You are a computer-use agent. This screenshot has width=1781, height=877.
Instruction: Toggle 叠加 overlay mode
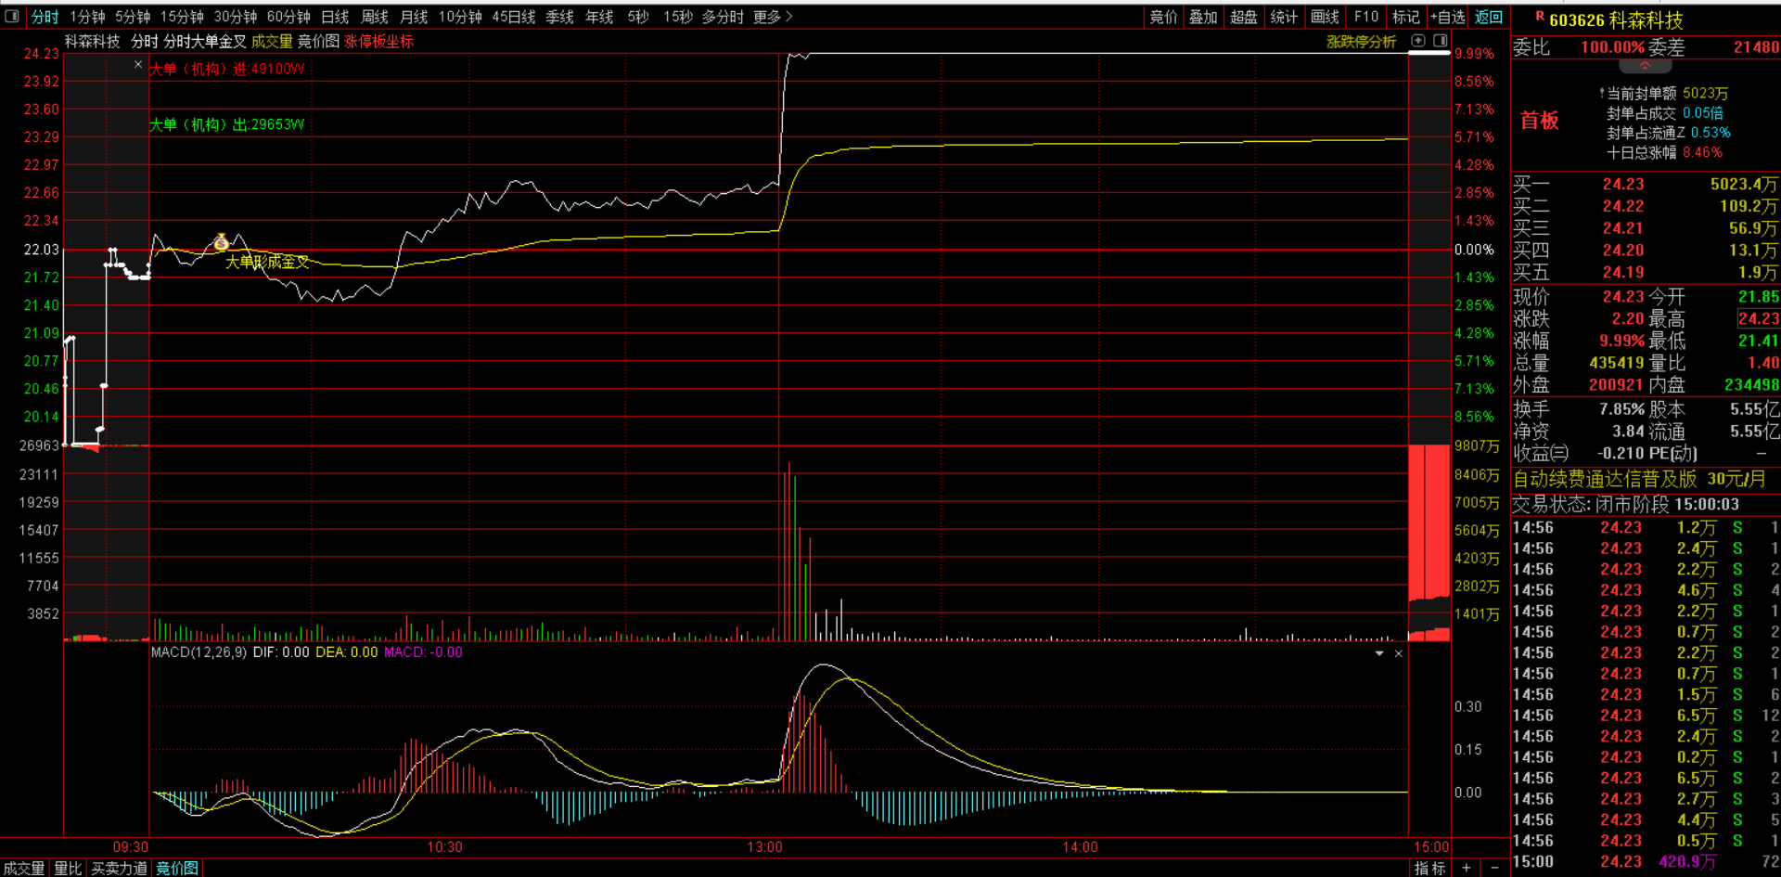tap(1203, 17)
